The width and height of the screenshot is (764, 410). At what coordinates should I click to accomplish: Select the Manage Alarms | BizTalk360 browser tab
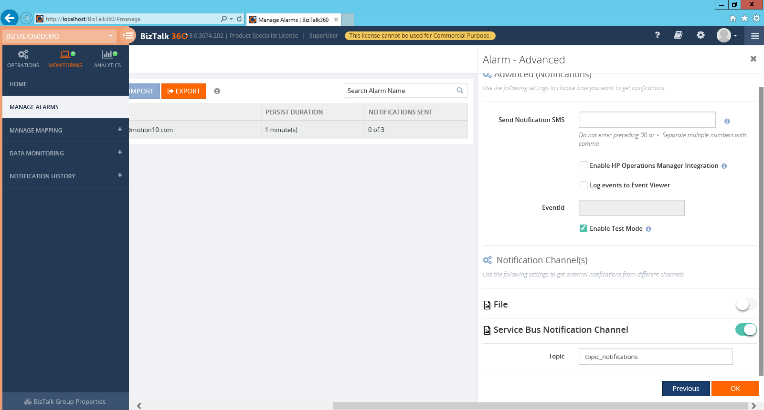pos(293,20)
